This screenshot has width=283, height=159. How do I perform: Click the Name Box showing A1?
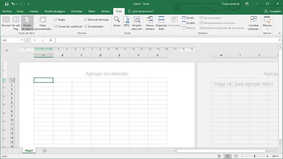tap(11, 40)
